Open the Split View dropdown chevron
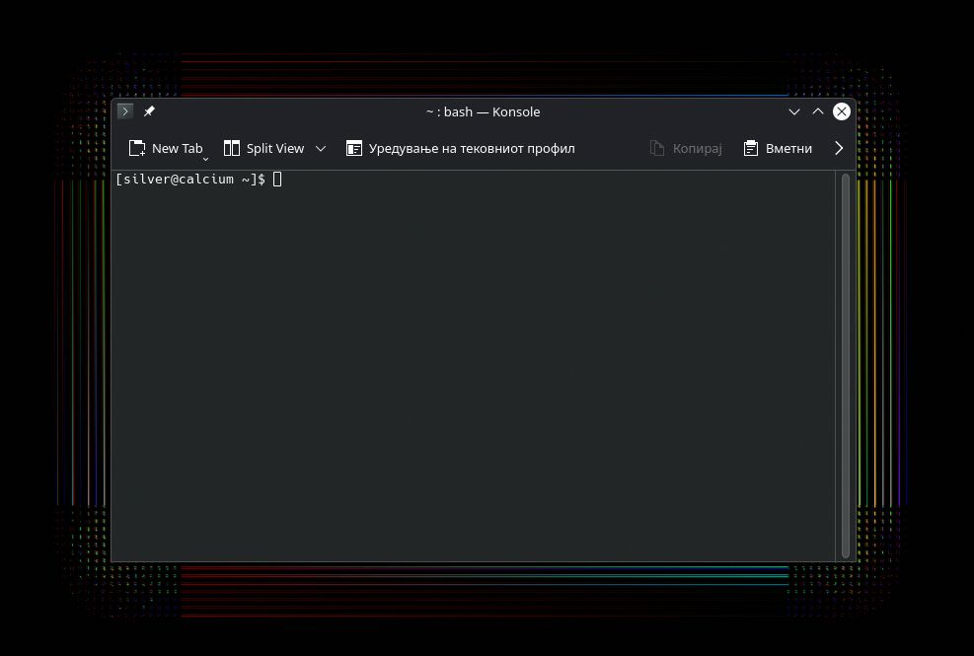 coord(320,148)
